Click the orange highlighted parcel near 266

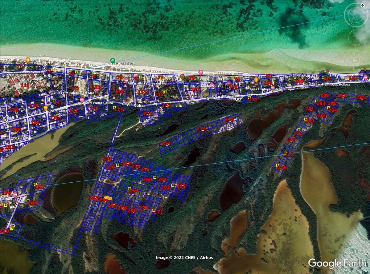coord(108,197)
